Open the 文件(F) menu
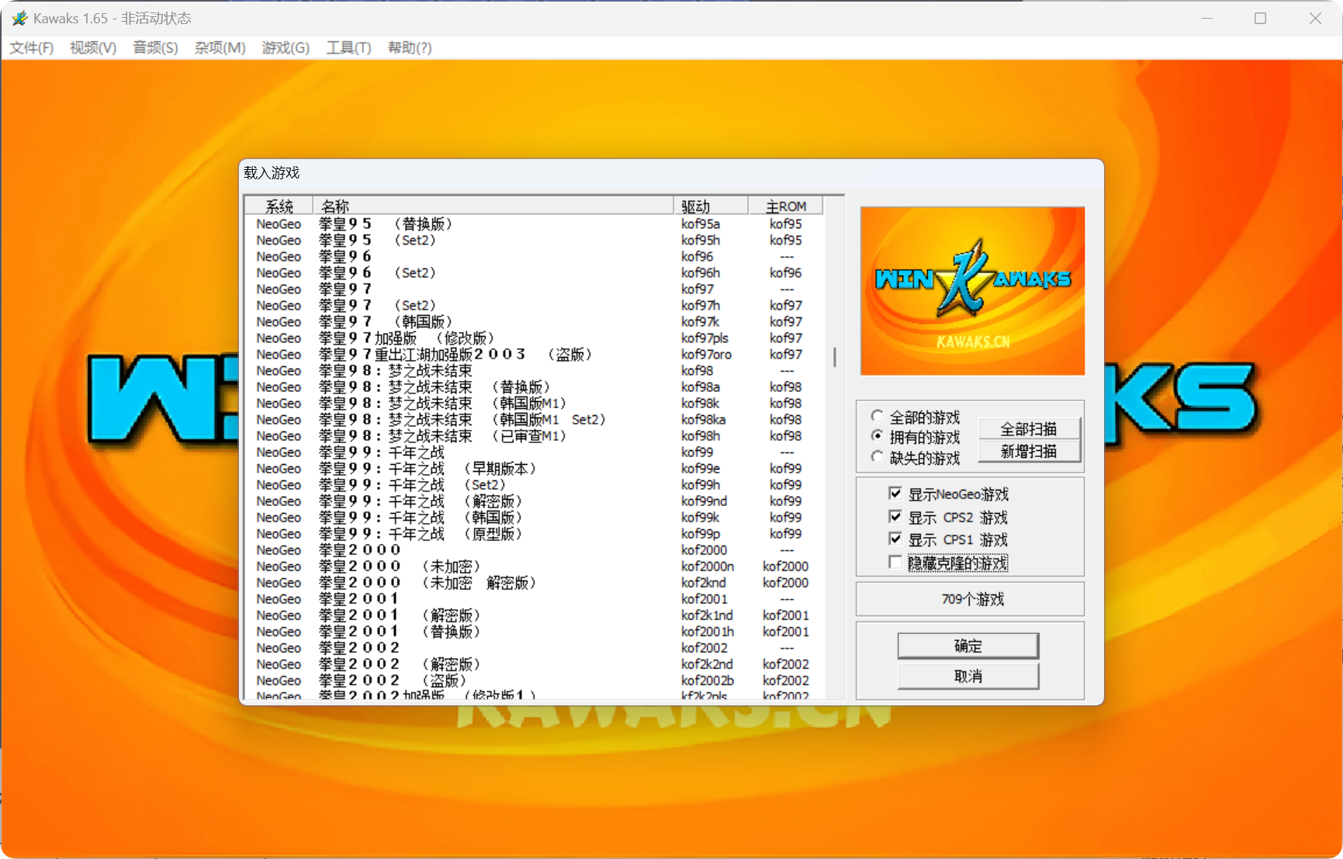The height and width of the screenshot is (859, 1343). tap(32, 48)
